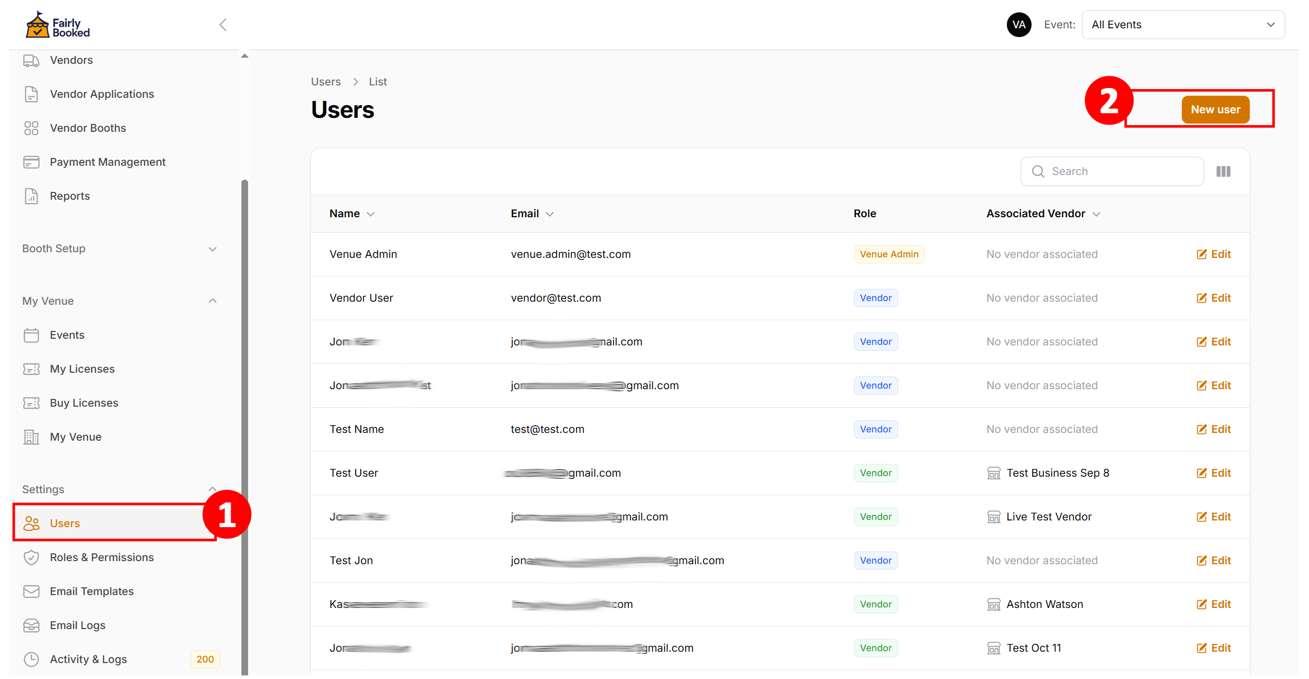
Task: Collapse the sidebar with left chevron
Action: click(x=223, y=25)
